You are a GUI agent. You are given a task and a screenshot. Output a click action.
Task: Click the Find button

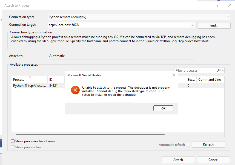coord(214,25)
